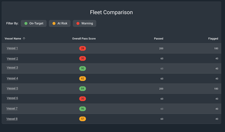The height and width of the screenshot is (132, 225).
Task: Click the green score badge showing 90
Action: click(83, 69)
